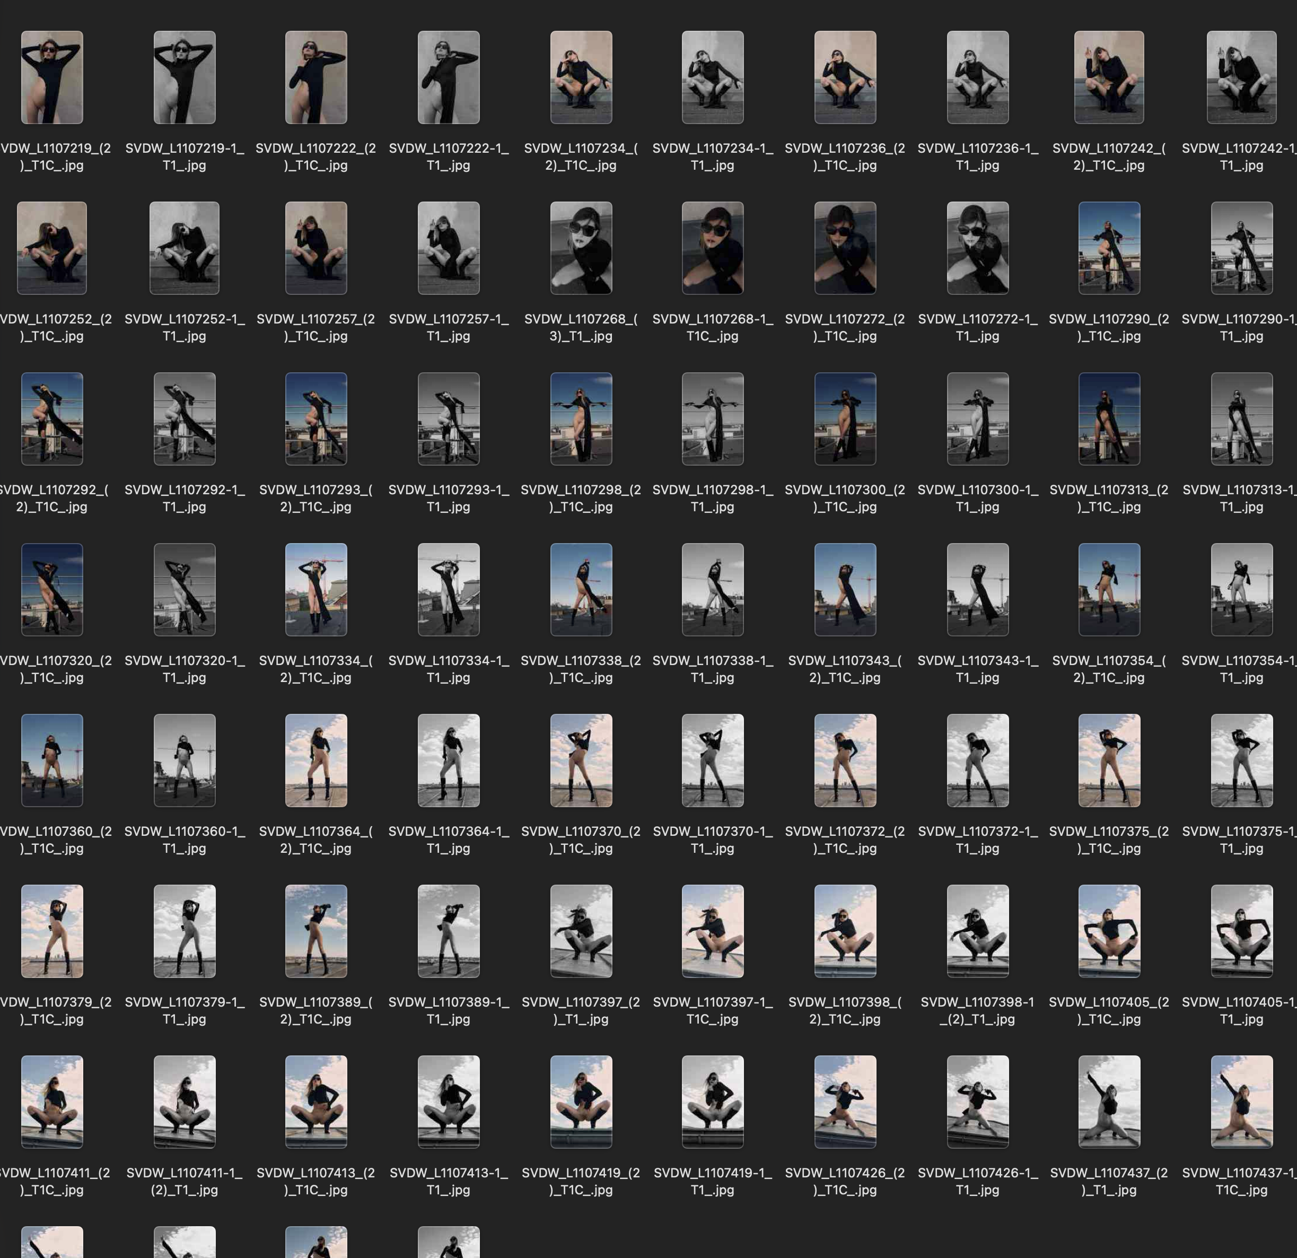This screenshot has width=1297, height=1258.
Task: Click filename SVDW_L1107354_(2)_T1C_.jpg
Action: [x=1109, y=669]
